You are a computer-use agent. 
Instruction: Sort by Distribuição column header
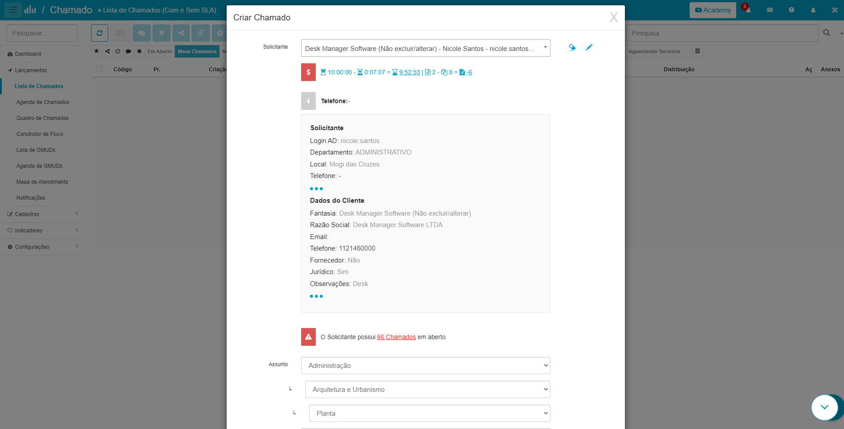tap(679, 70)
